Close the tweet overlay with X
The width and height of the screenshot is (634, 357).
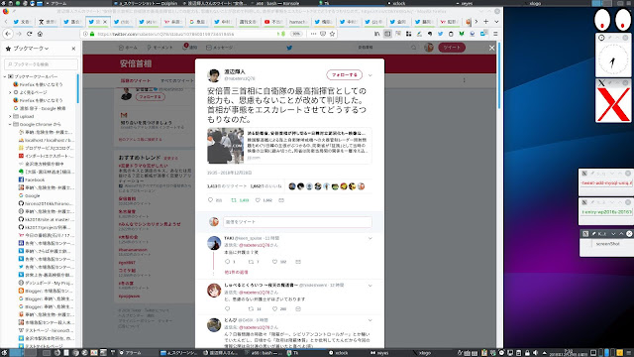point(491,48)
